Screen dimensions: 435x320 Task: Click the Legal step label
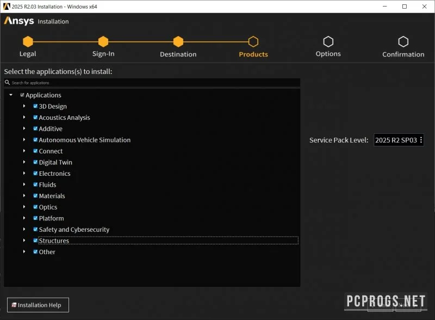tap(28, 54)
